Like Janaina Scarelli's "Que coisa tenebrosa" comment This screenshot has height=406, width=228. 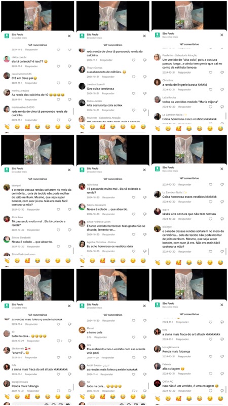point(134,93)
